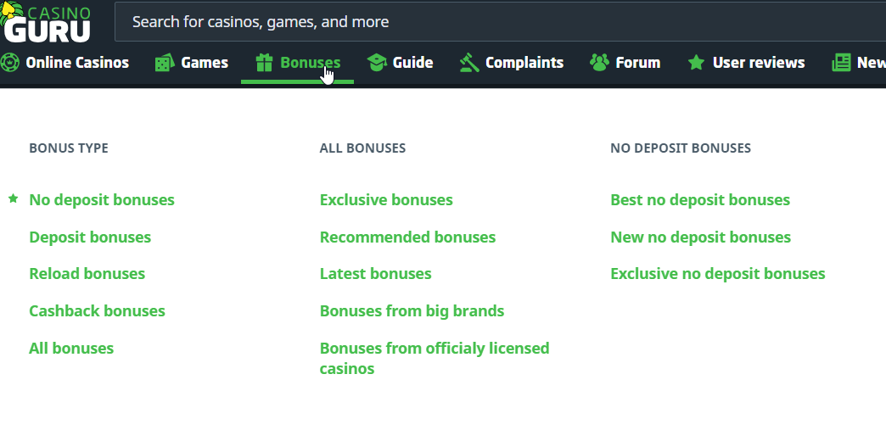Go to Exclusive bonuses link

tap(386, 200)
